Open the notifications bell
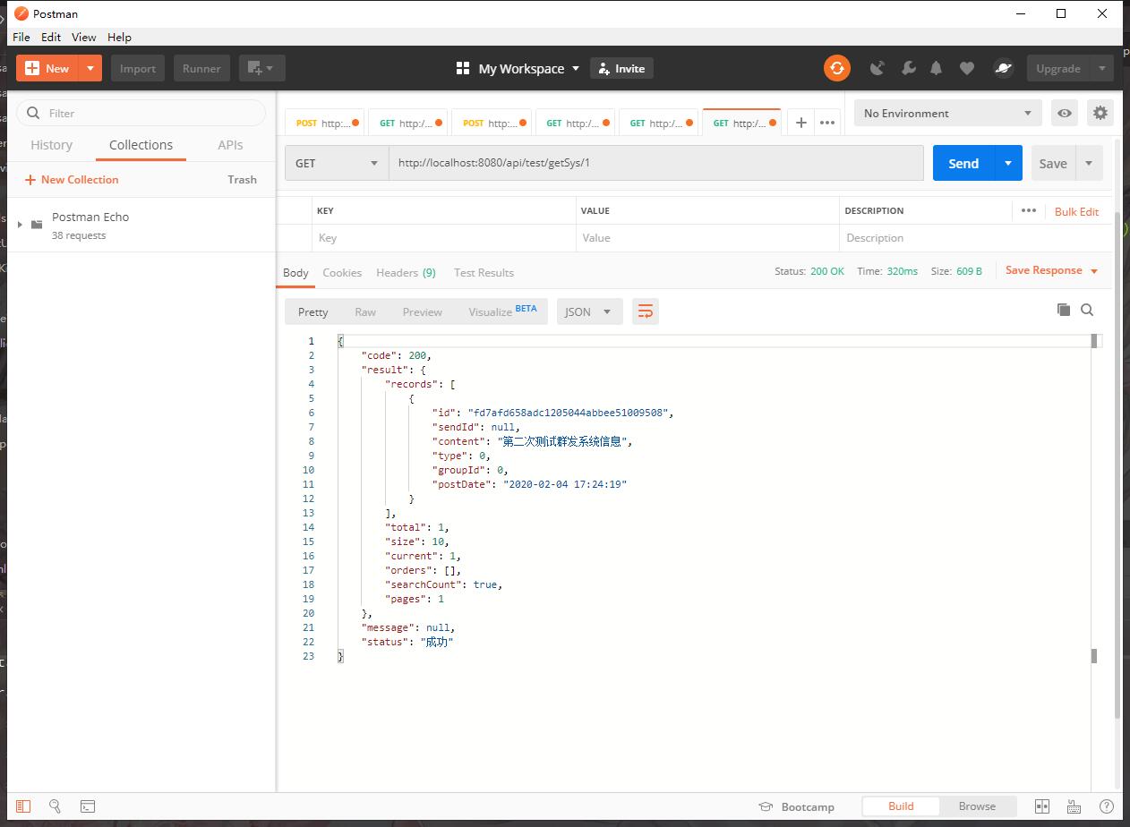1130x827 pixels. [937, 68]
